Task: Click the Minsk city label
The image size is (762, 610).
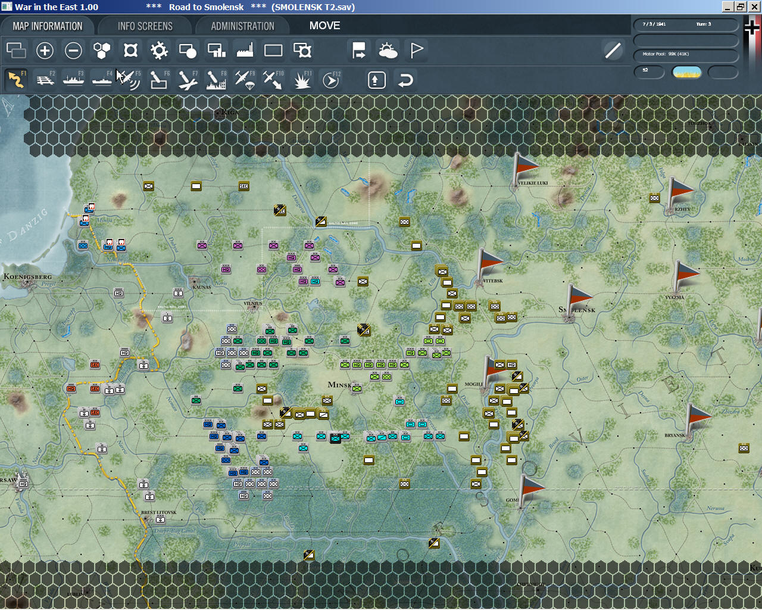Action: point(340,385)
